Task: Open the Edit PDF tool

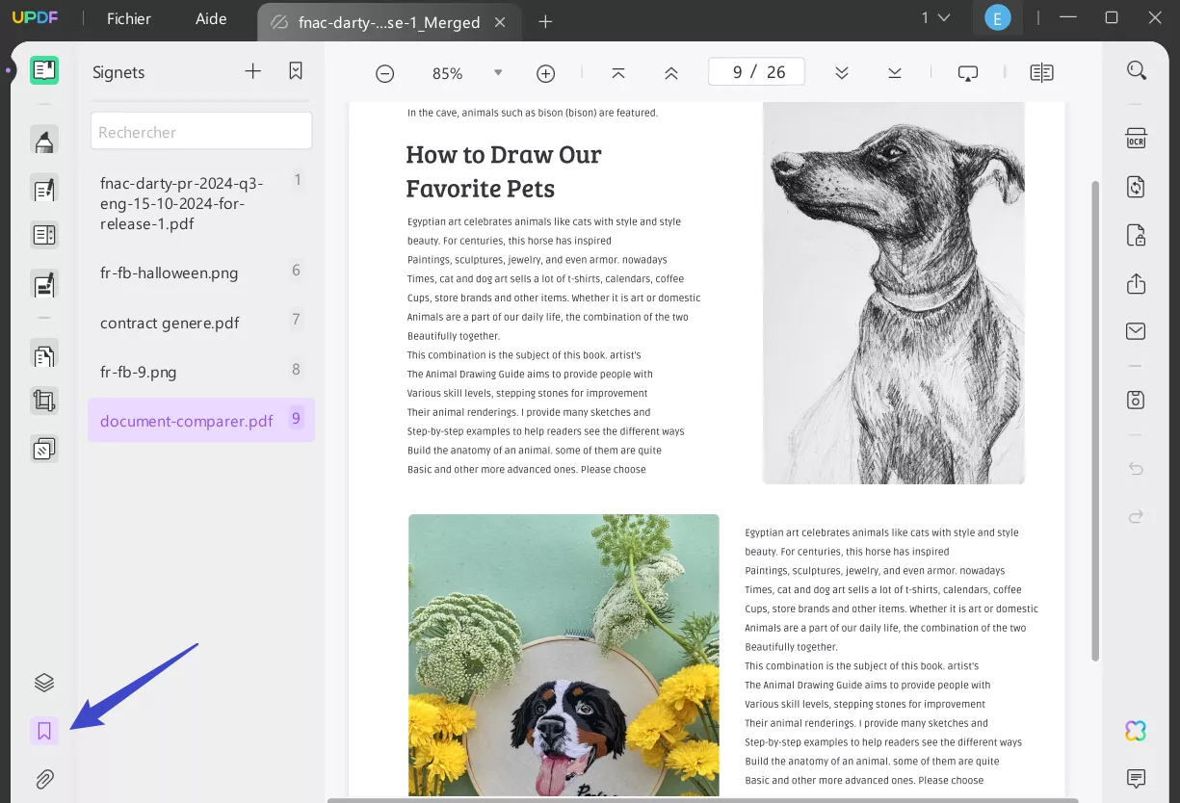Action: 44,189
